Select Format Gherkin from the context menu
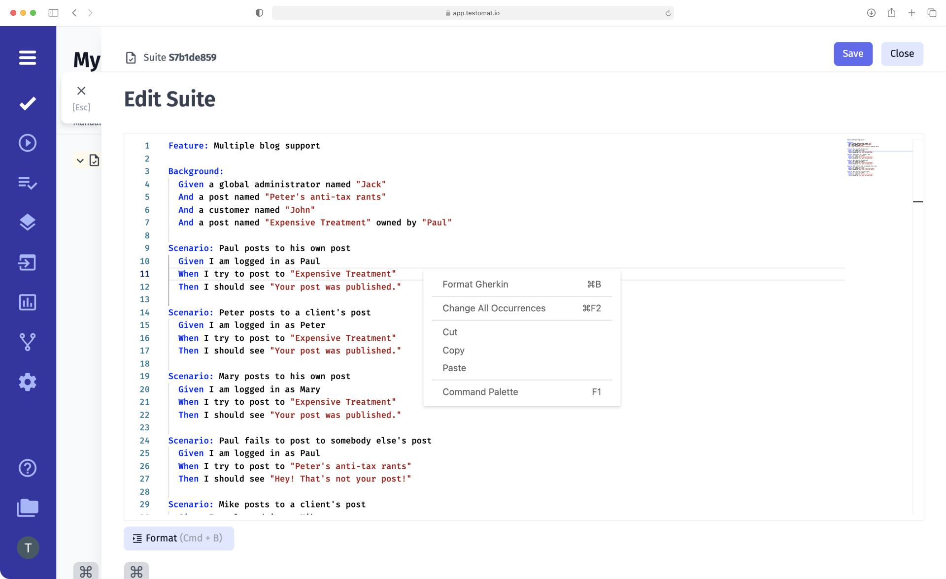 (475, 284)
